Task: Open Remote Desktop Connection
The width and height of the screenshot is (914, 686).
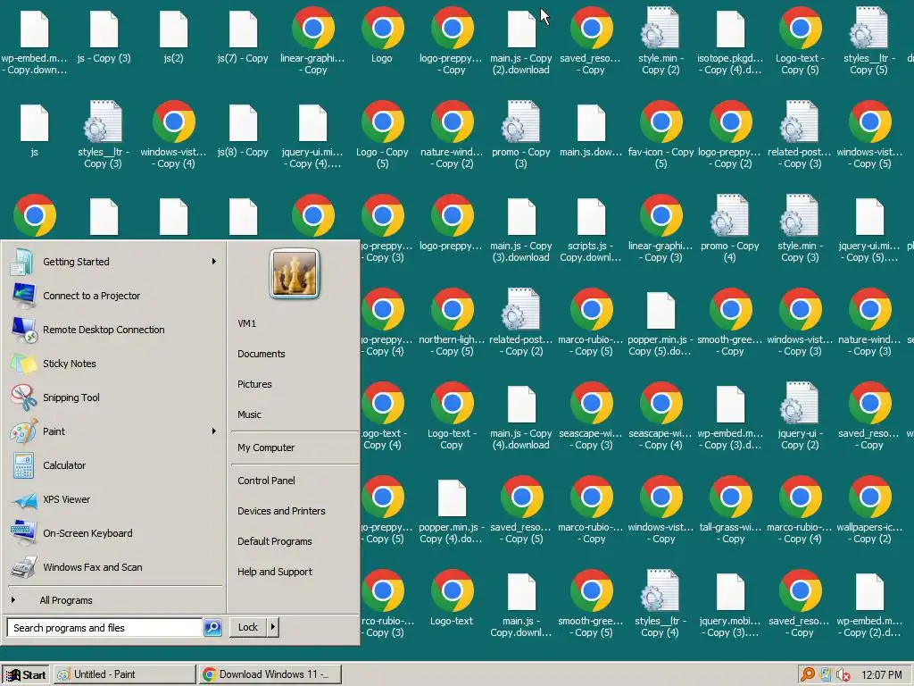Action: pyautogui.click(x=113, y=330)
